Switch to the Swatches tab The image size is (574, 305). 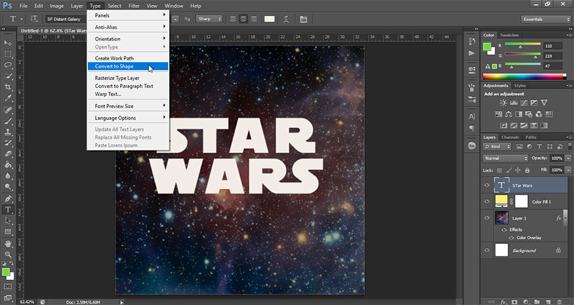coord(509,35)
